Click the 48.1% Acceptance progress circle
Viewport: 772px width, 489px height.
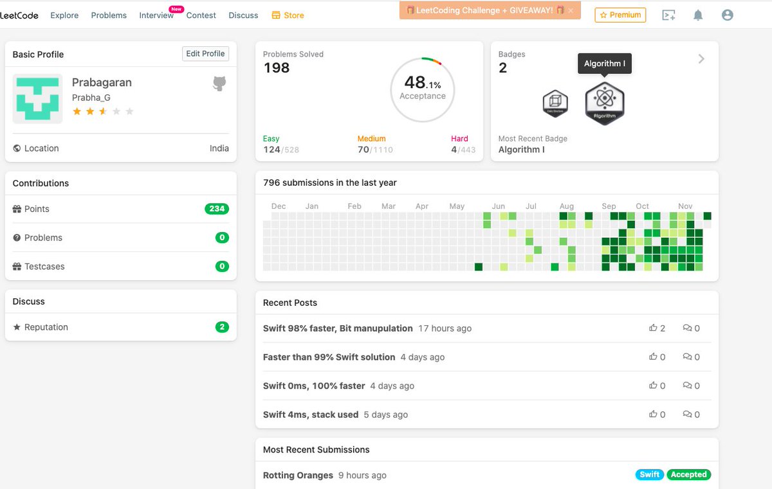pyautogui.click(x=422, y=89)
